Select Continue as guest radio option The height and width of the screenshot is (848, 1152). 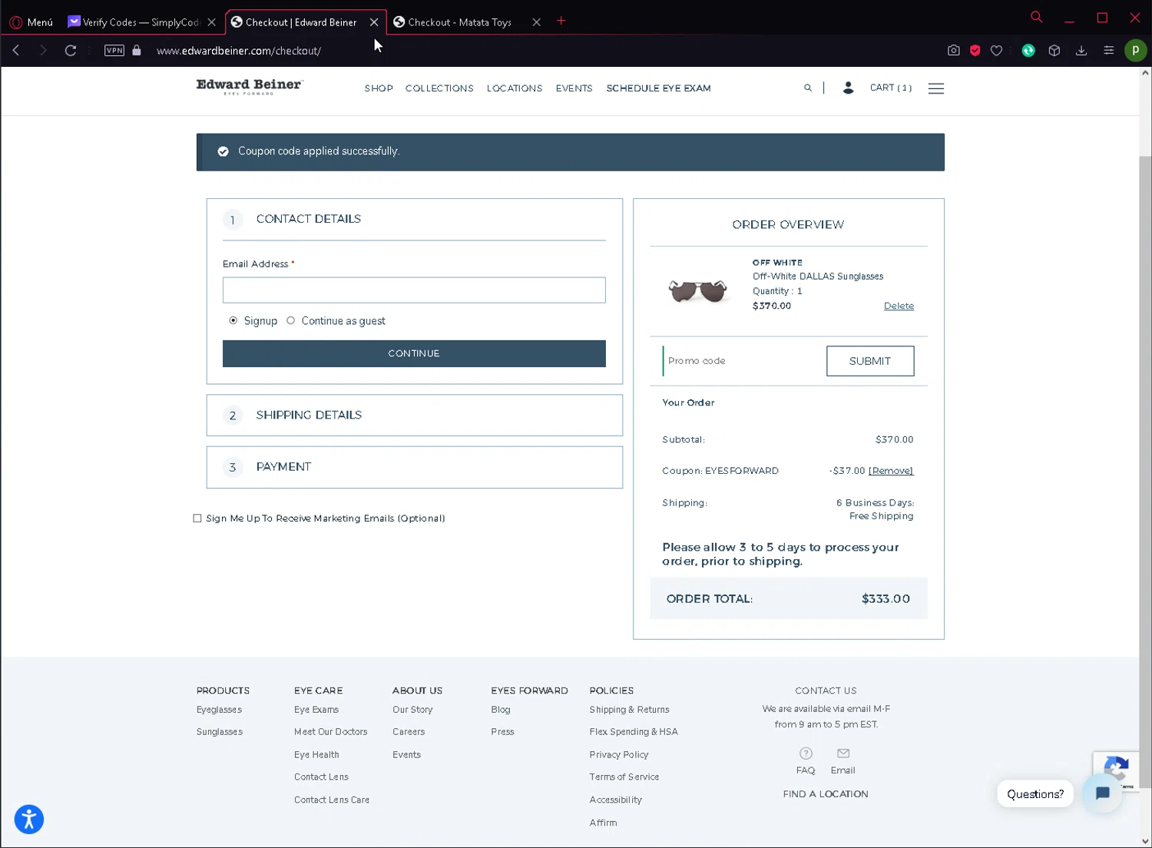point(290,321)
